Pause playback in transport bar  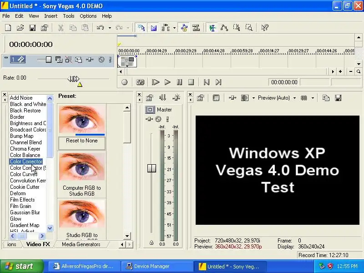pyautogui.click(x=179, y=82)
